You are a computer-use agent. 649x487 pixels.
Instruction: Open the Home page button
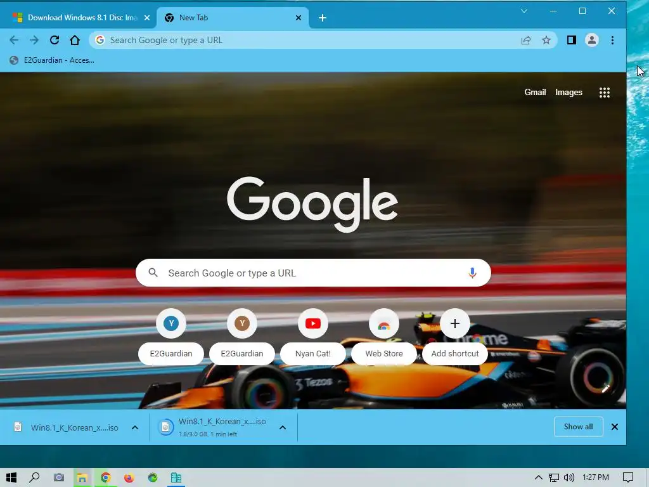pyautogui.click(x=75, y=40)
